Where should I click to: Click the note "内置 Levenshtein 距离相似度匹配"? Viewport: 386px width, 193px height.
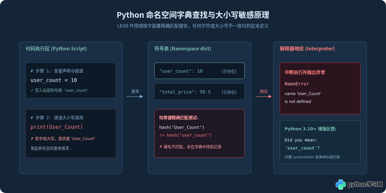pos(312,157)
